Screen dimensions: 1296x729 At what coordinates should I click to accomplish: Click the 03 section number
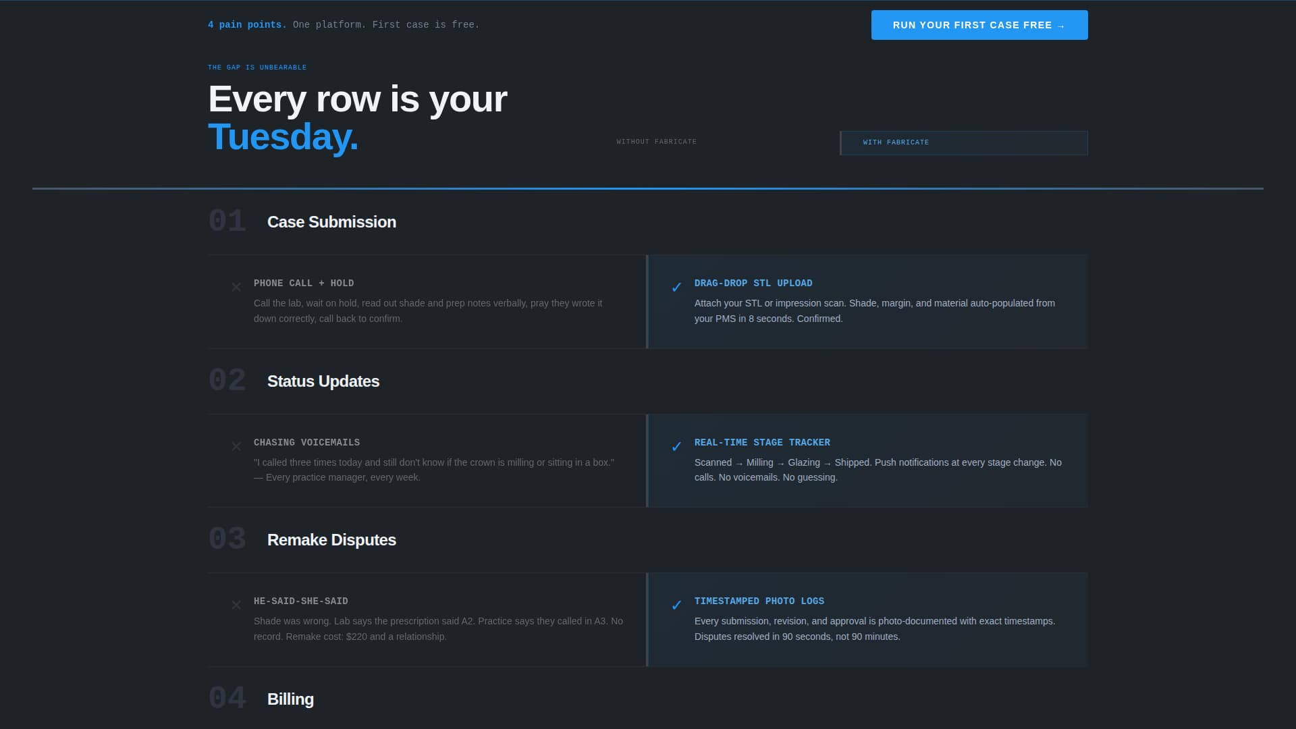click(227, 539)
